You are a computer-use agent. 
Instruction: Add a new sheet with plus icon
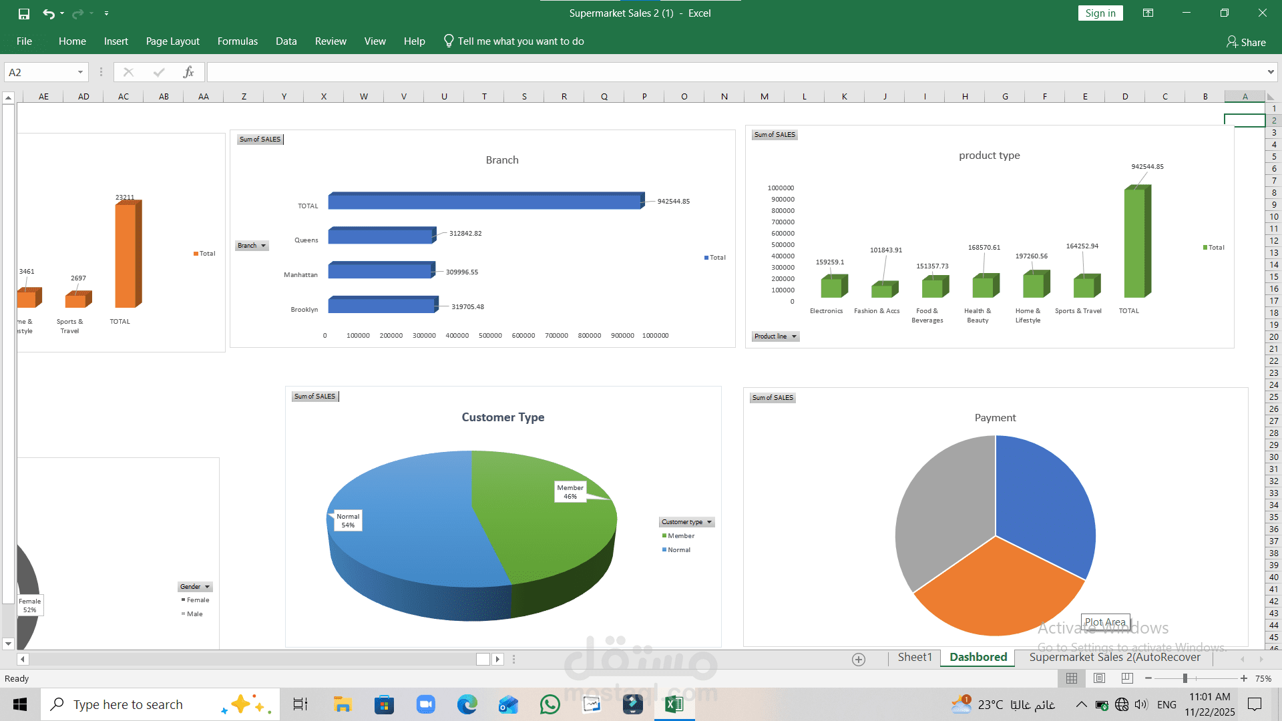click(x=859, y=660)
